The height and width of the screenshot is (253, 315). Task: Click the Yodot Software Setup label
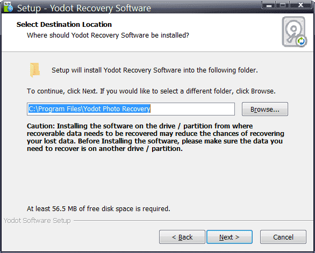coord(37,220)
